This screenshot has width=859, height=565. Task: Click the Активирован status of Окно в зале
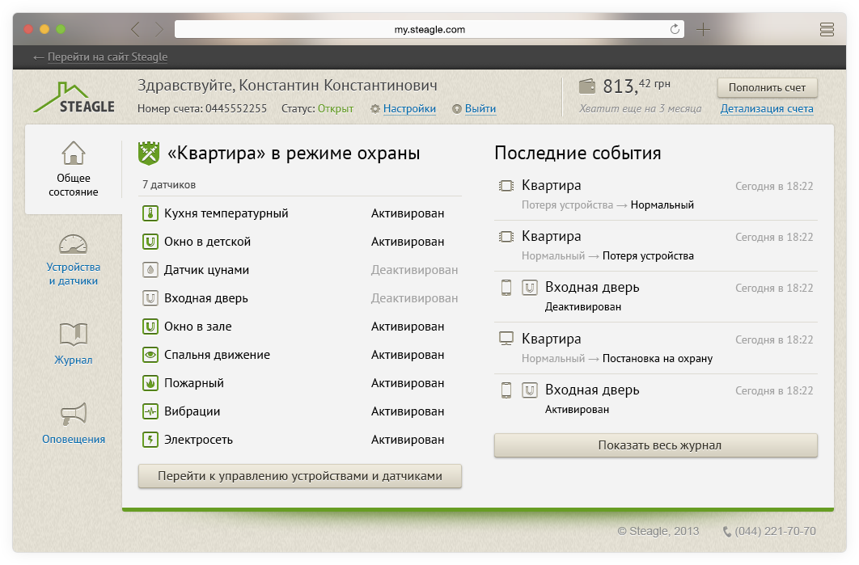pyautogui.click(x=408, y=327)
